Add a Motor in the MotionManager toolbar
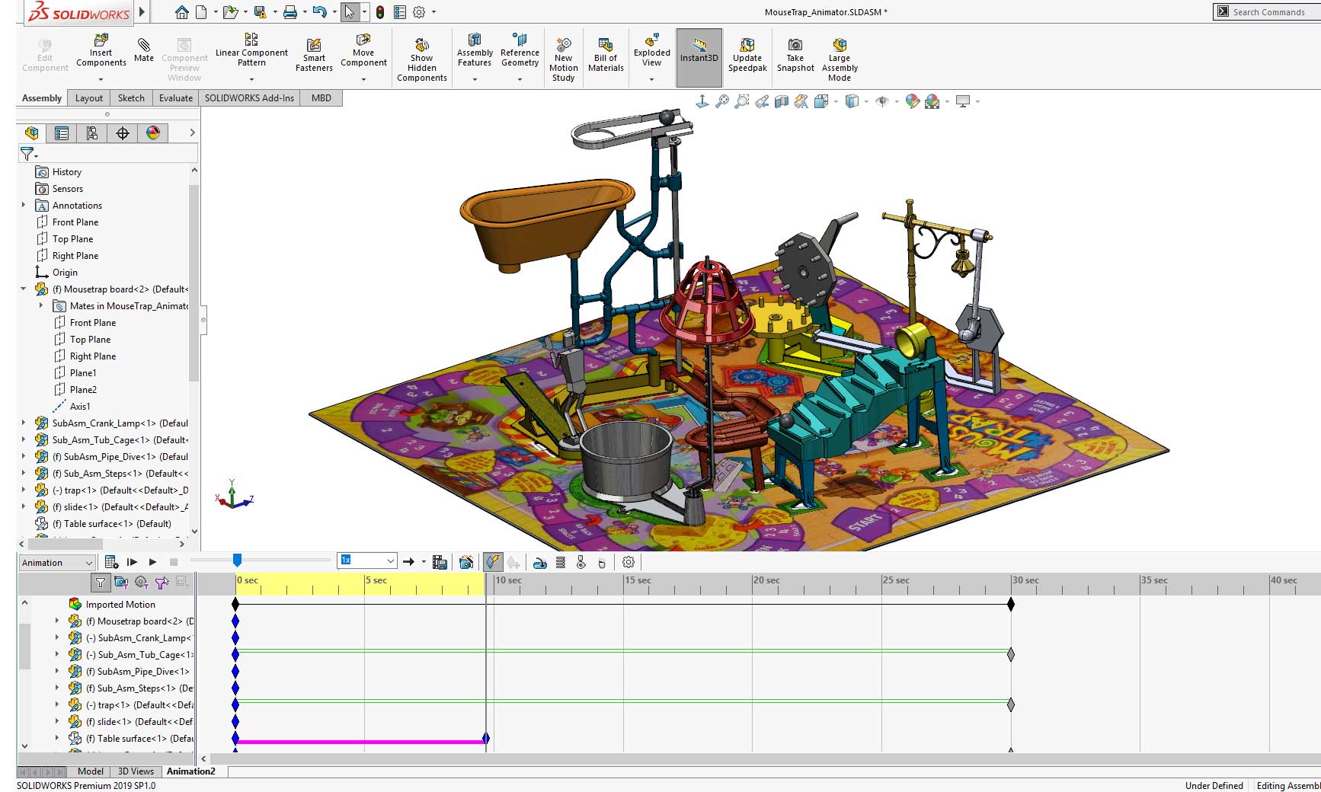Image resolution: width=1321 pixels, height=792 pixels. click(541, 562)
